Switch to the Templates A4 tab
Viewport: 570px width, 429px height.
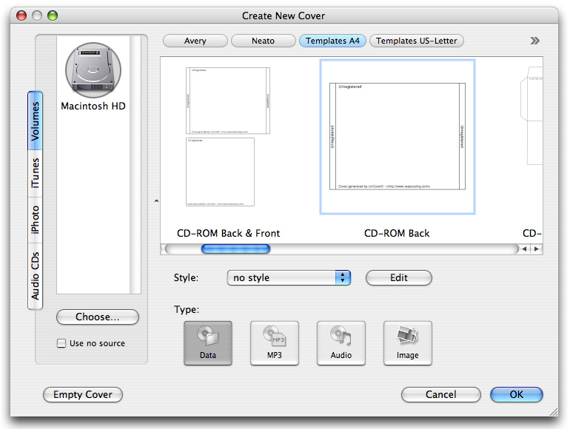[x=332, y=41]
